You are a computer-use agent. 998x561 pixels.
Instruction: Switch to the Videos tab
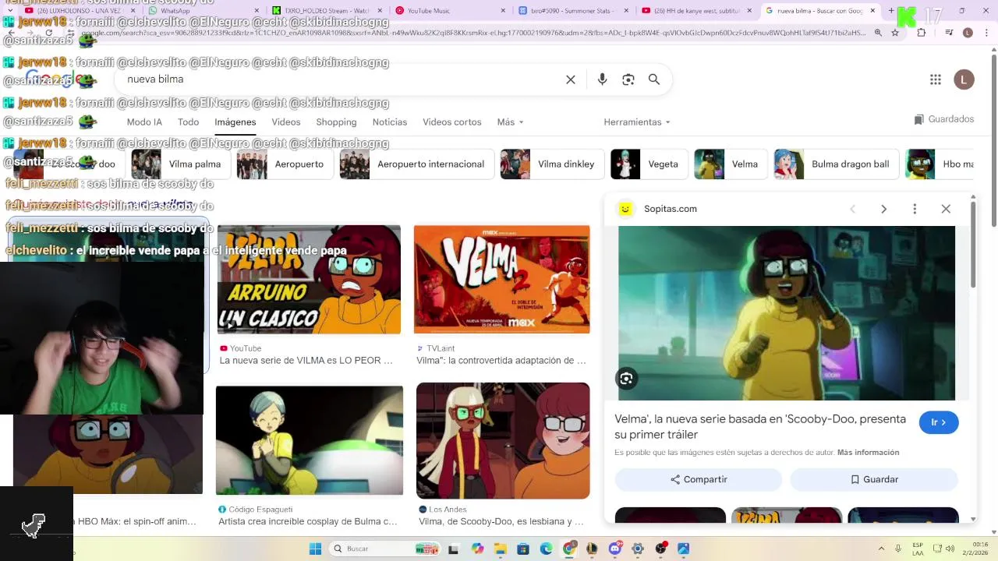pyautogui.click(x=286, y=122)
